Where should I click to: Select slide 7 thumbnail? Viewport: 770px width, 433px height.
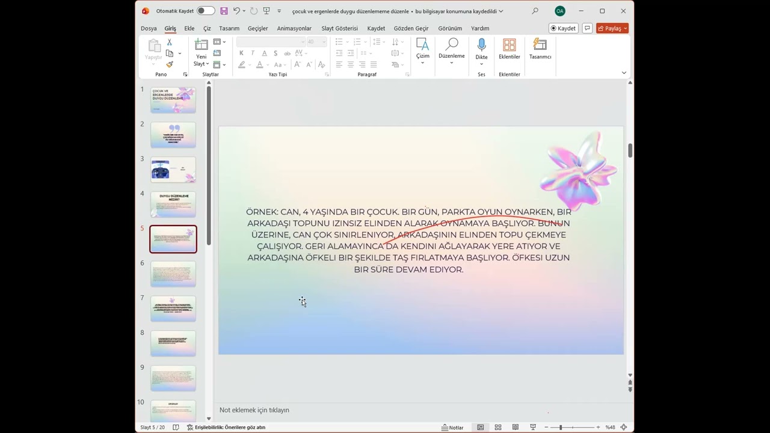pyautogui.click(x=173, y=309)
